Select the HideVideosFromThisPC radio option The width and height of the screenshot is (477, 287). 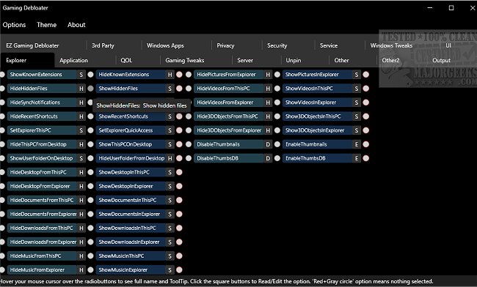pos(189,89)
